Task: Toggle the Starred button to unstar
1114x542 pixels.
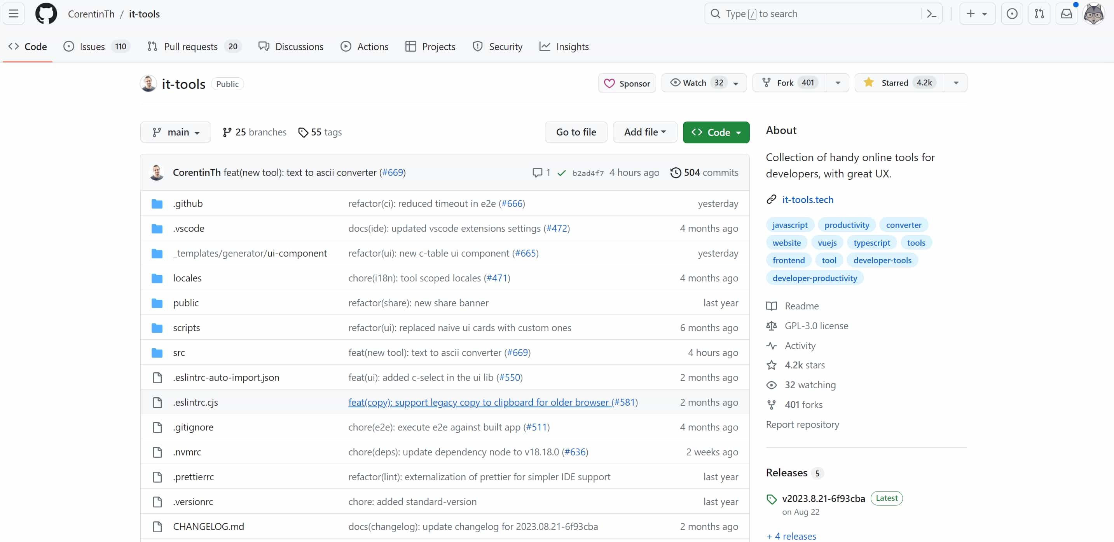Action: click(x=899, y=83)
